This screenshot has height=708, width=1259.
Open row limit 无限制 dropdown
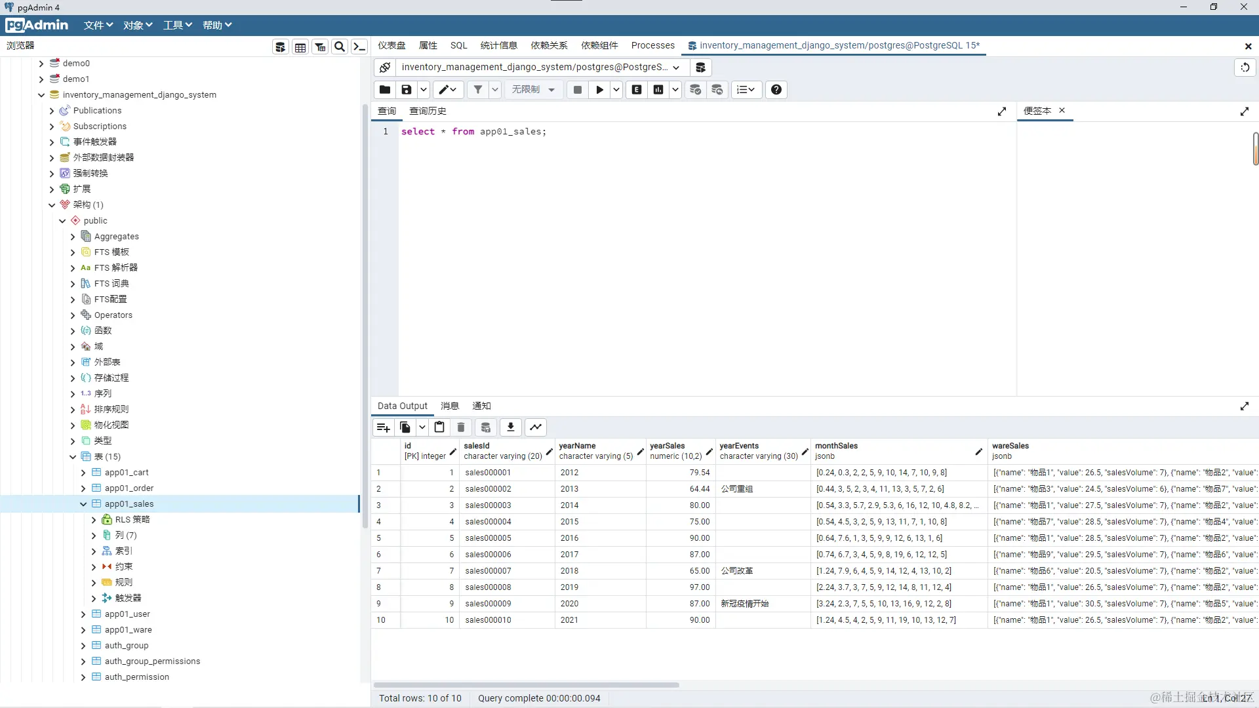[x=534, y=90]
